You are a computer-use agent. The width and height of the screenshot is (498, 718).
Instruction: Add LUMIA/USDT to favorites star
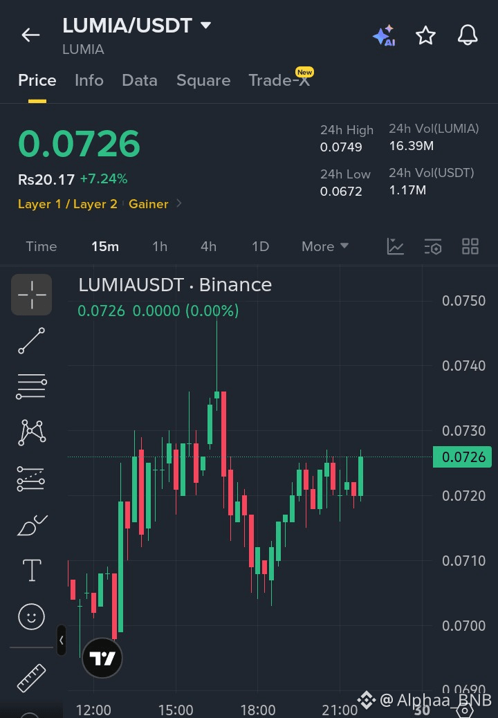click(425, 35)
